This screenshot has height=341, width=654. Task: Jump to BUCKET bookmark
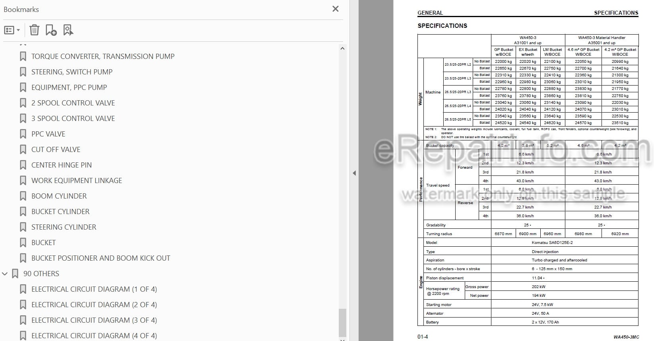(x=43, y=243)
